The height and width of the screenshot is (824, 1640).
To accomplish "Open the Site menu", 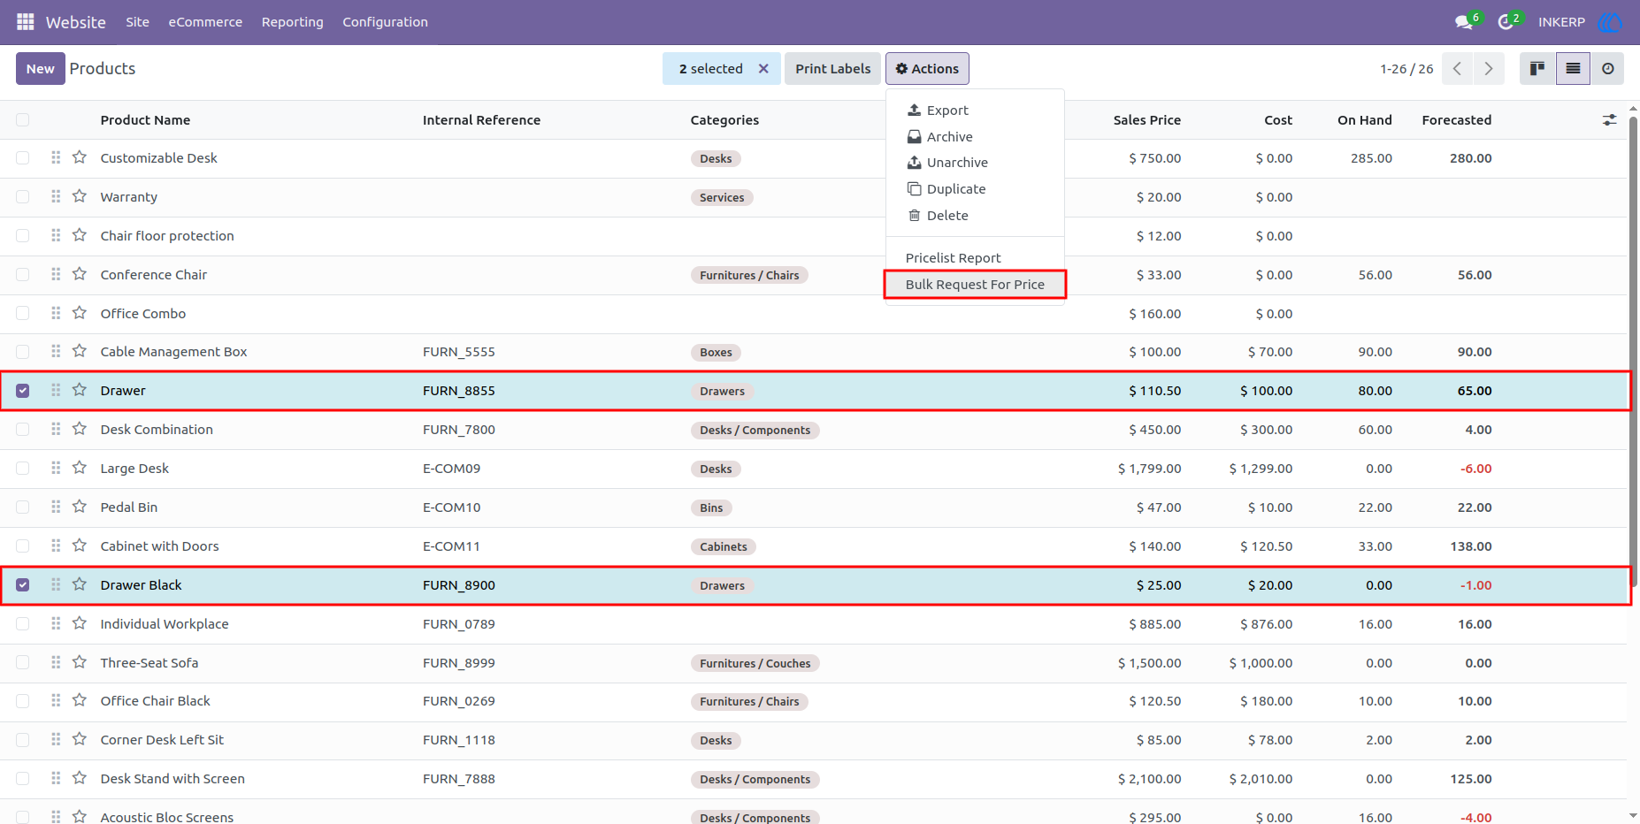I will [137, 22].
